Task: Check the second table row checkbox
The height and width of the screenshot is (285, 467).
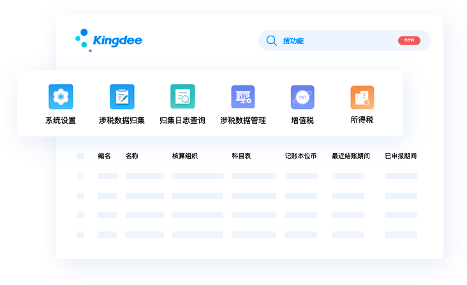Action: coord(80,196)
